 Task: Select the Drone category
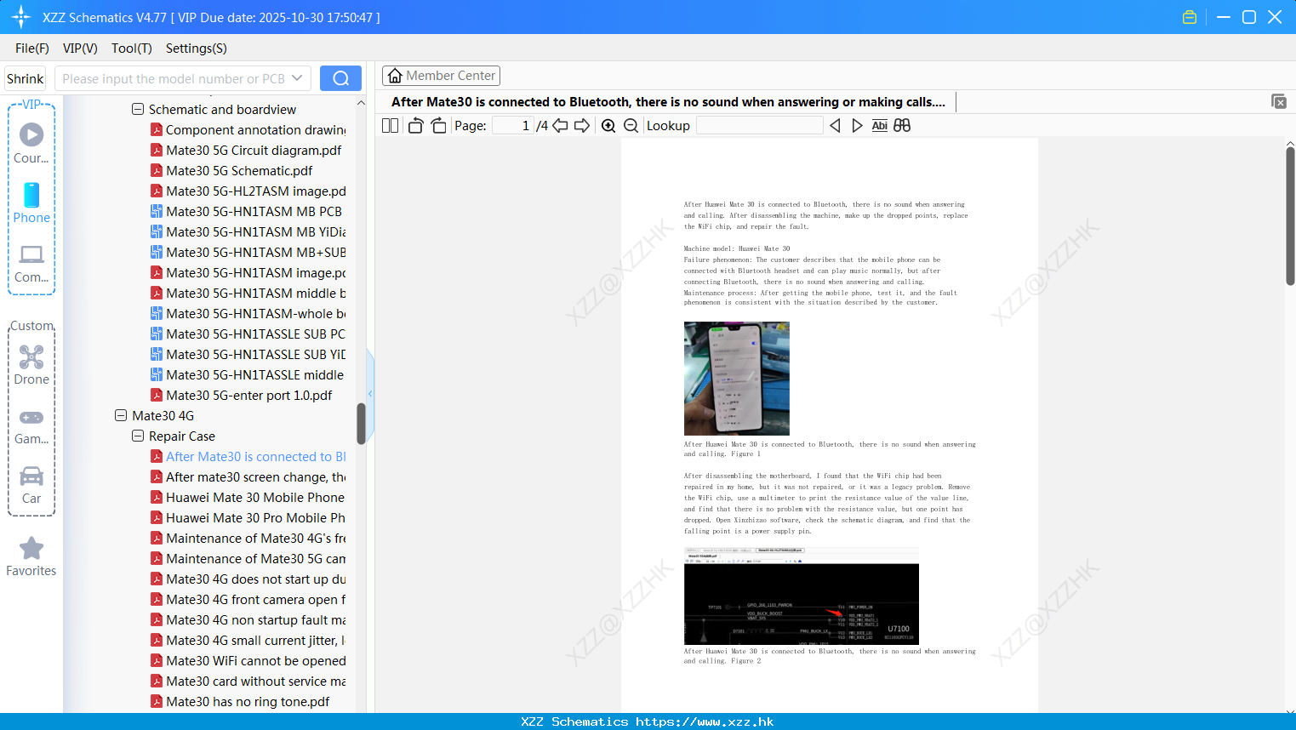click(x=31, y=365)
